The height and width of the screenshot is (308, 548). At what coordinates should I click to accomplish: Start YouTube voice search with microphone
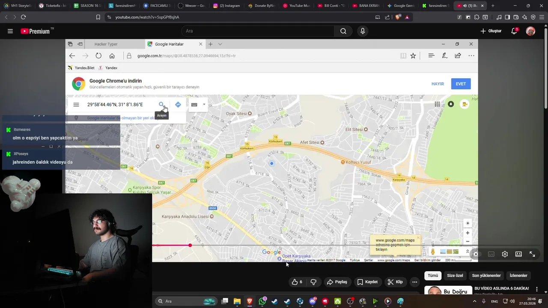pos(363,31)
